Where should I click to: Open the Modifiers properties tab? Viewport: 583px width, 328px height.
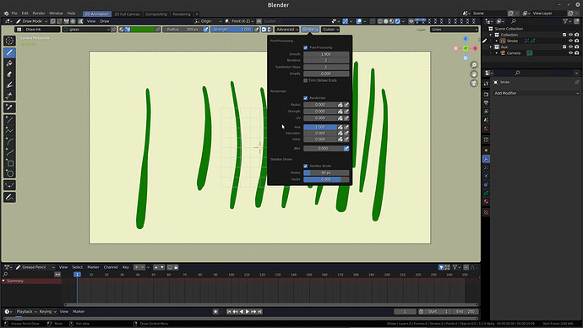[486, 159]
